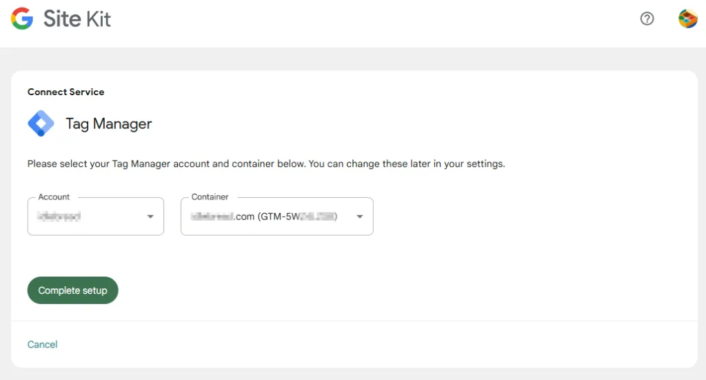Expand the Container dropdown
This screenshot has width=706, height=380.
(x=277, y=216)
